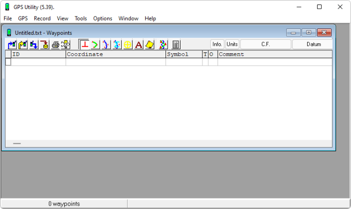Click the blue arrow GPS transfer icon
Screen dimensions: 351x209
tap(12, 44)
